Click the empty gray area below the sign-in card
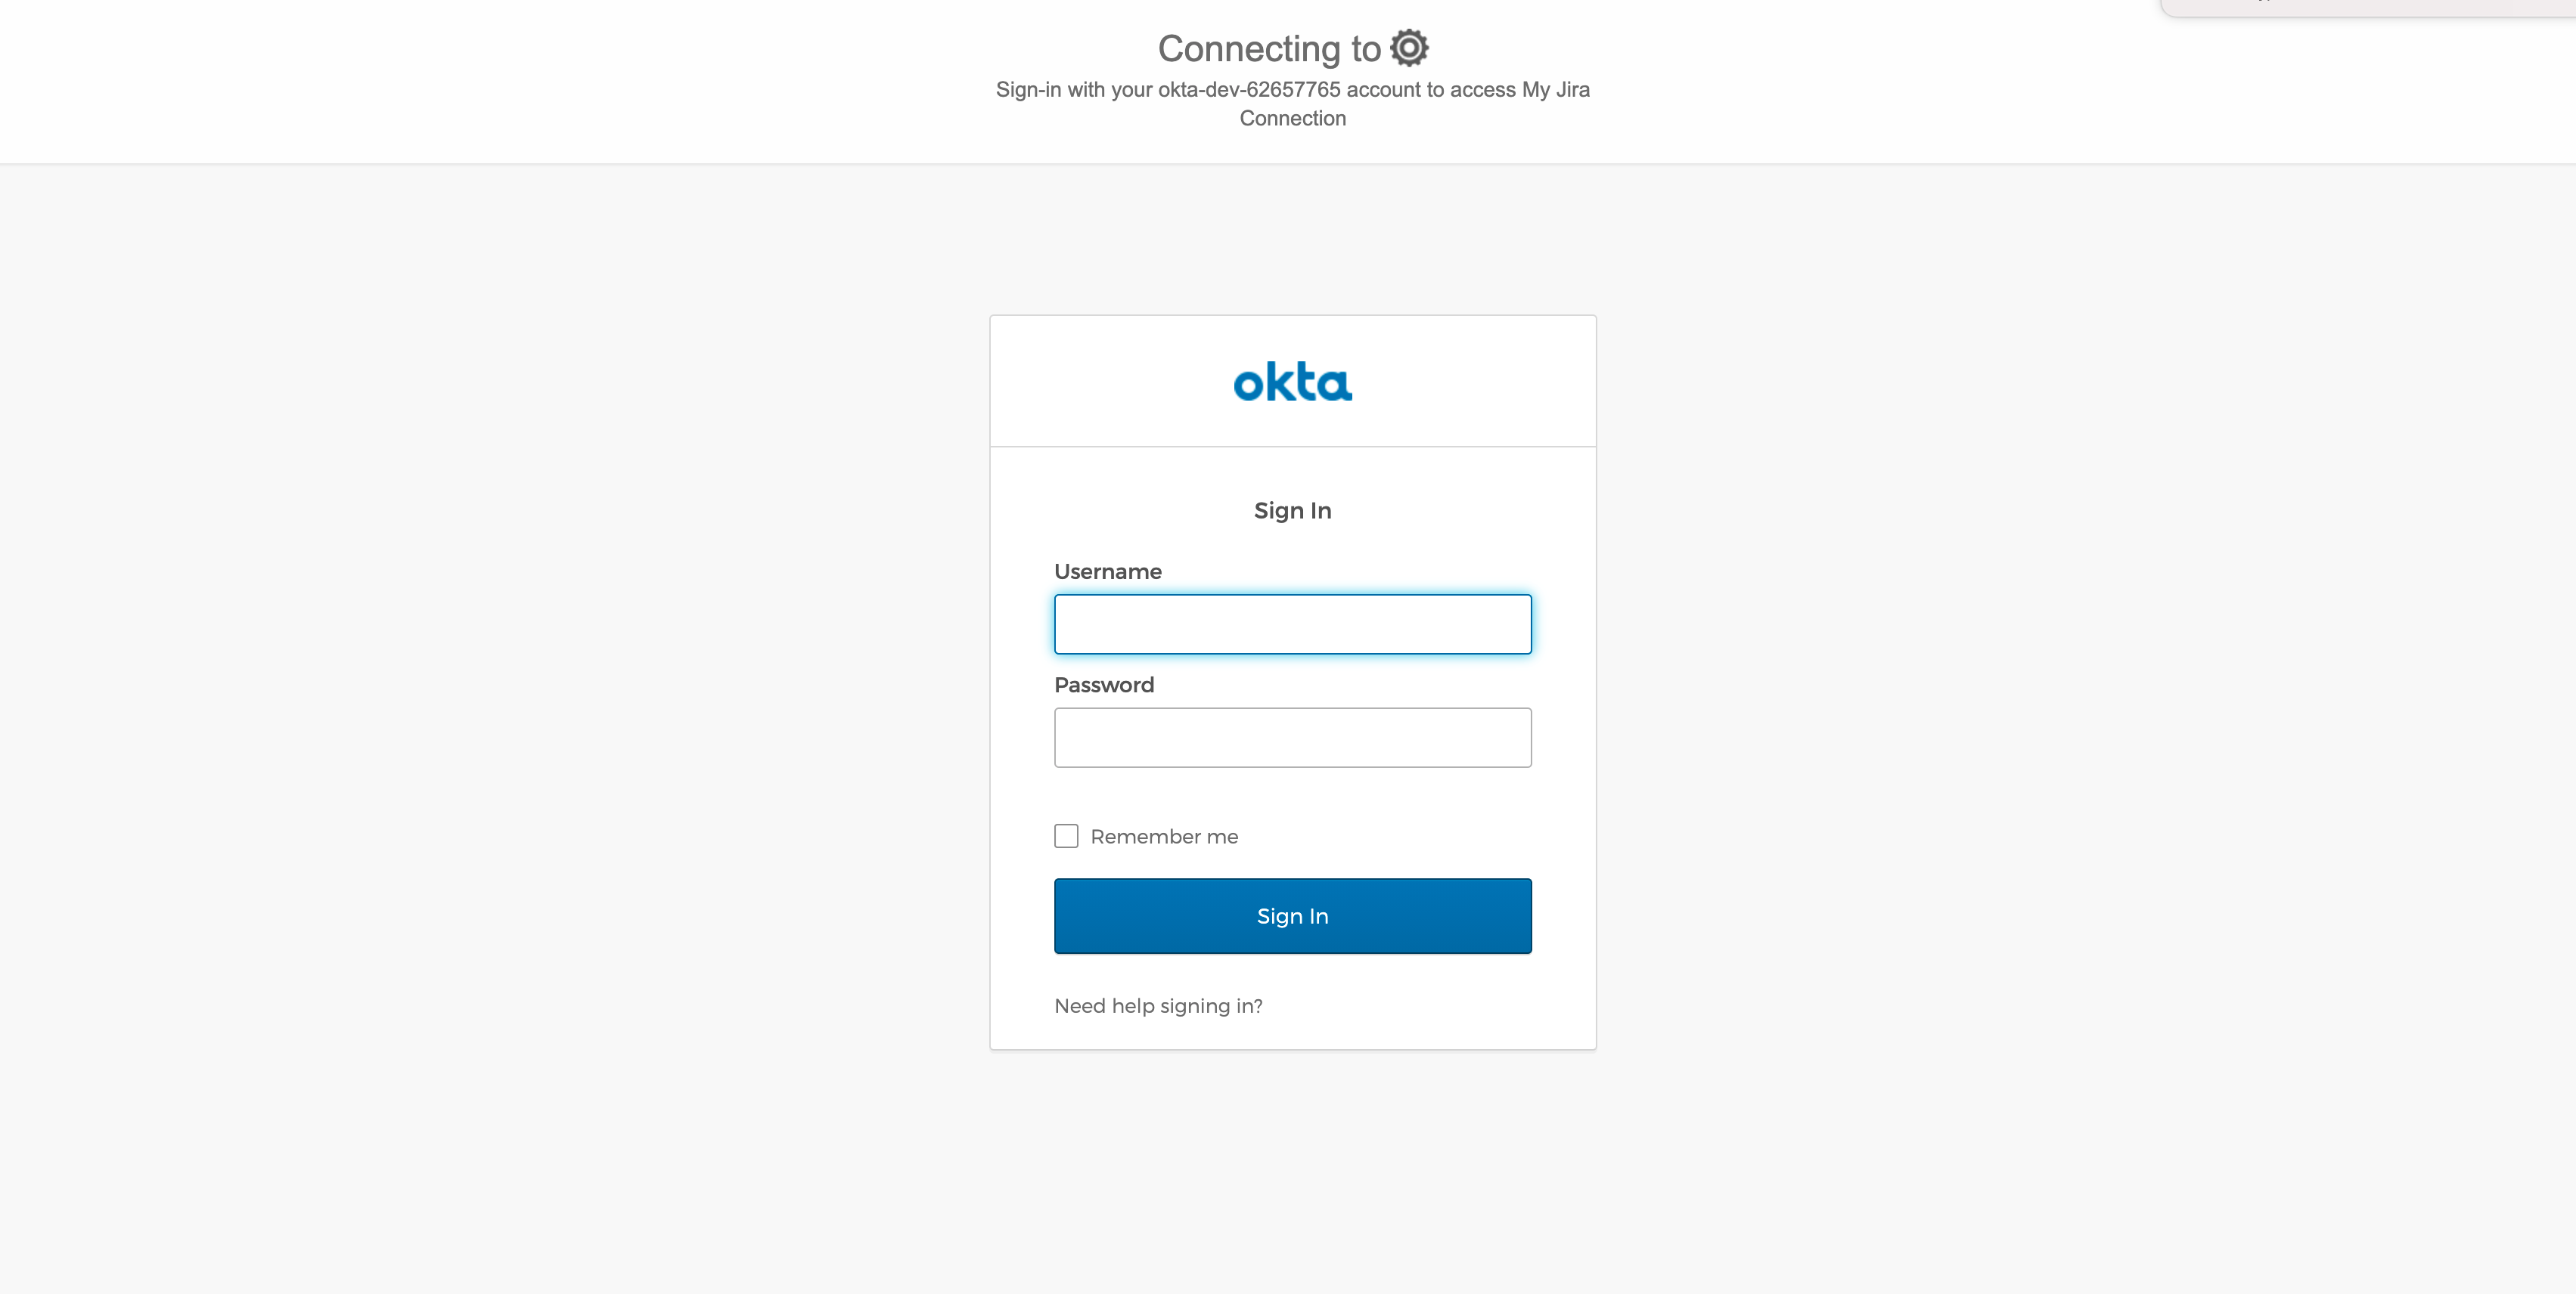Viewport: 2576px width, 1294px height. pyautogui.click(x=1293, y=1169)
